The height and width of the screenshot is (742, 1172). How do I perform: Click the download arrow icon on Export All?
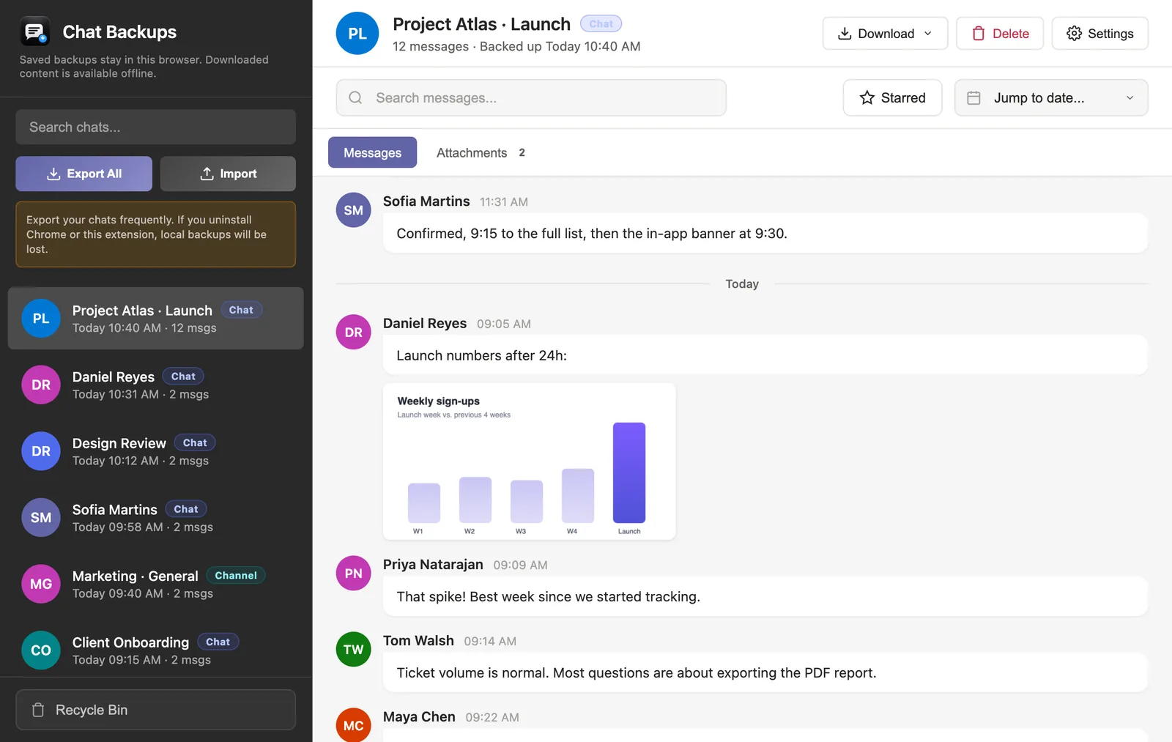tap(53, 174)
